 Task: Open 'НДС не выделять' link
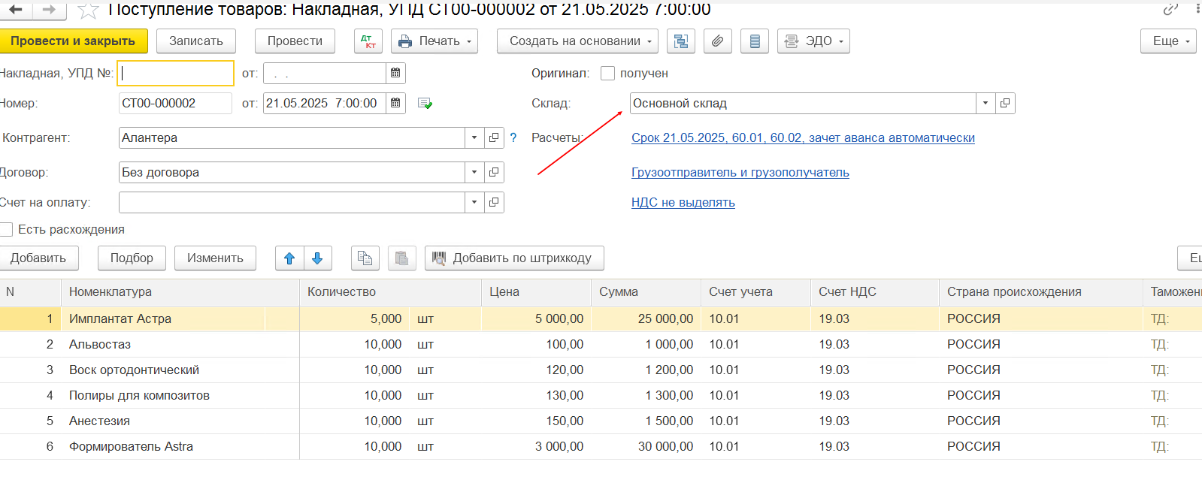(x=683, y=202)
